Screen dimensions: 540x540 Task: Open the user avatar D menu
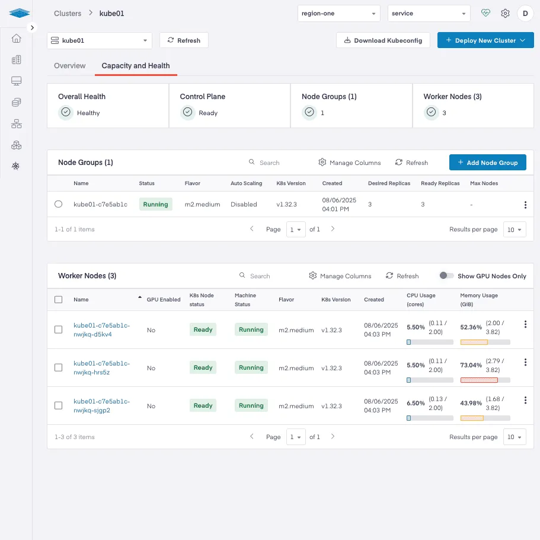pyautogui.click(x=525, y=14)
